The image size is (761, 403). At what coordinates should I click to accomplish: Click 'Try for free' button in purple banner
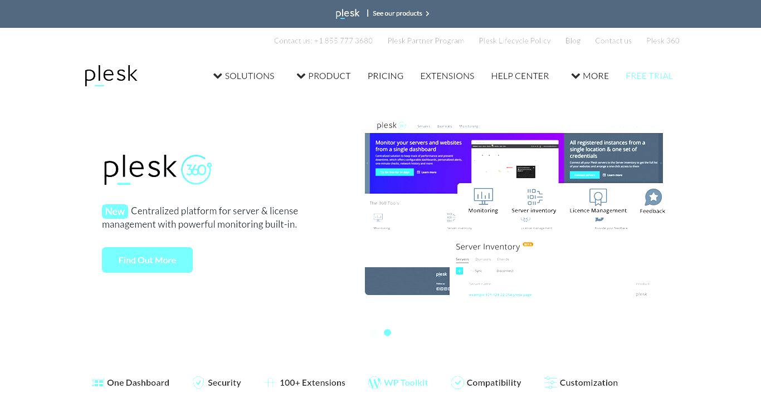click(394, 172)
